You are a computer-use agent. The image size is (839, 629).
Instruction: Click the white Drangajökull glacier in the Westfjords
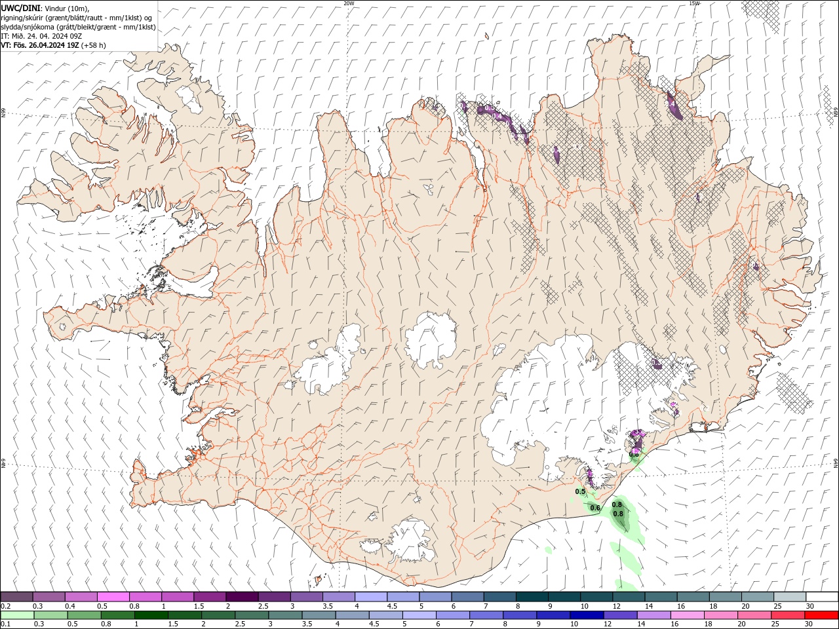coord(191,98)
